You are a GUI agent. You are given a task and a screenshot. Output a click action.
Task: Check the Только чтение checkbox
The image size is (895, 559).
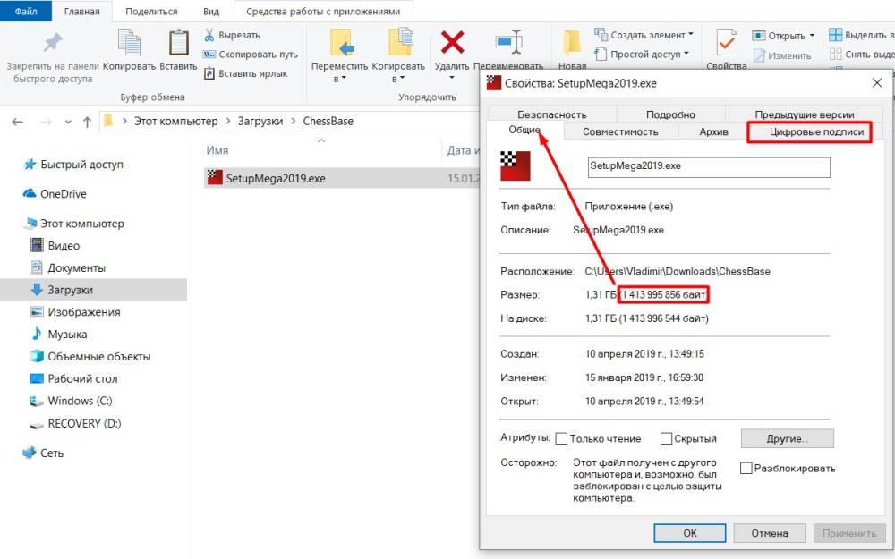pyautogui.click(x=562, y=438)
